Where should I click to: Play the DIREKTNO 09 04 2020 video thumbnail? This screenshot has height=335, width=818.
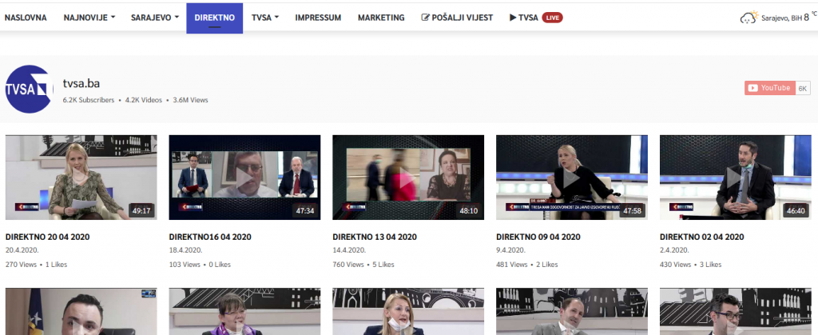571,177
